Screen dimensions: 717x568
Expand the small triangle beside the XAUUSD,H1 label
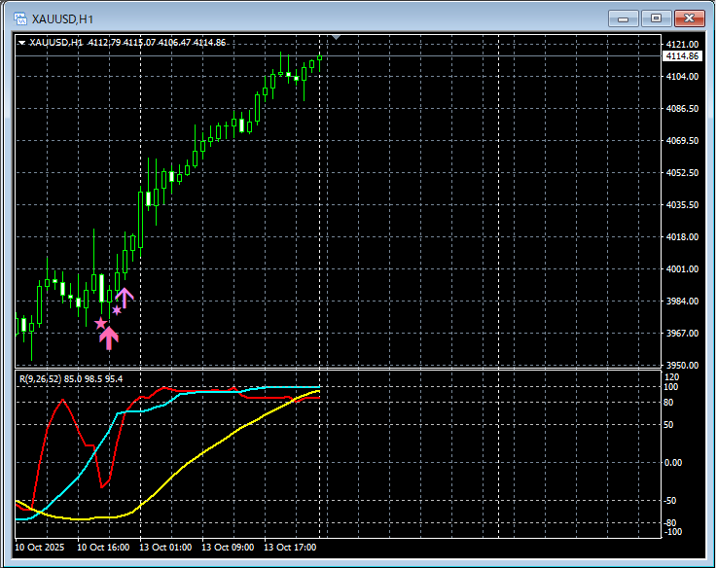click(21, 43)
